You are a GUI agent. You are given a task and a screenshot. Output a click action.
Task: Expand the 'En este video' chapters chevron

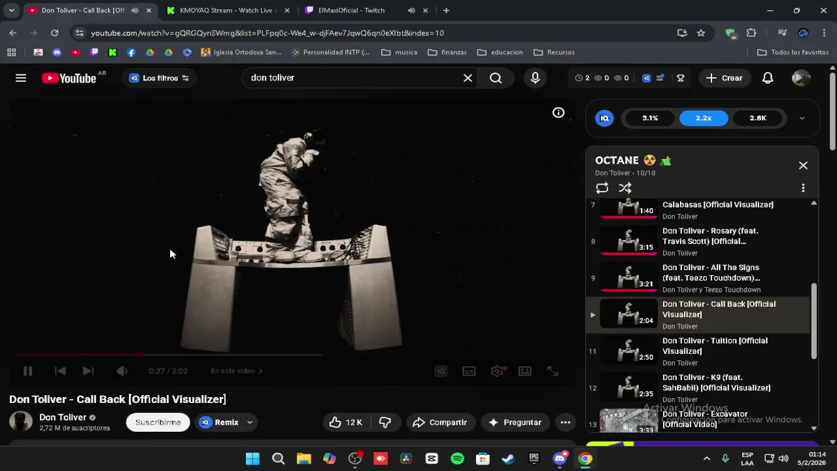click(260, 371)
